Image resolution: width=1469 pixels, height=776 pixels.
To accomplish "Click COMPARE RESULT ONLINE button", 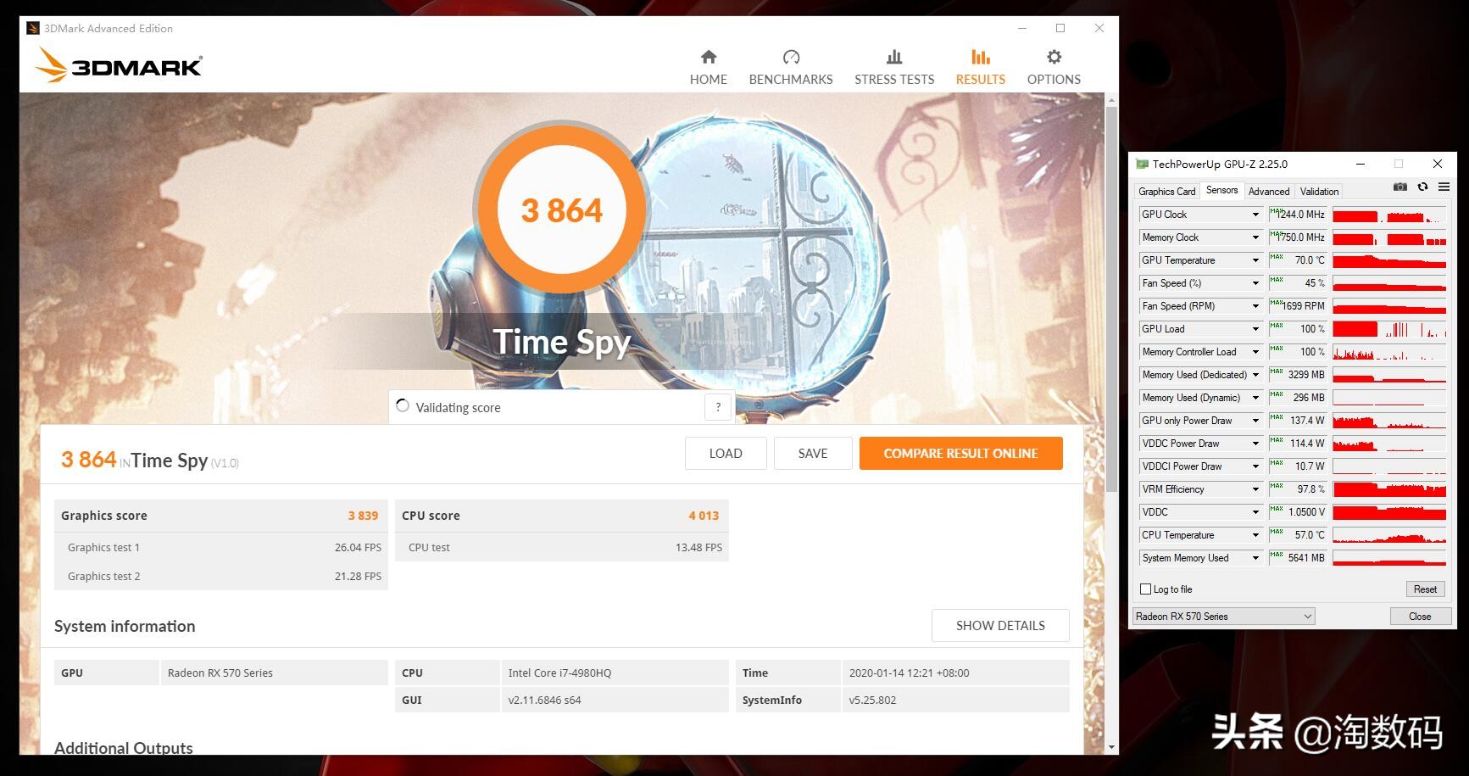I will click(960, 454).
